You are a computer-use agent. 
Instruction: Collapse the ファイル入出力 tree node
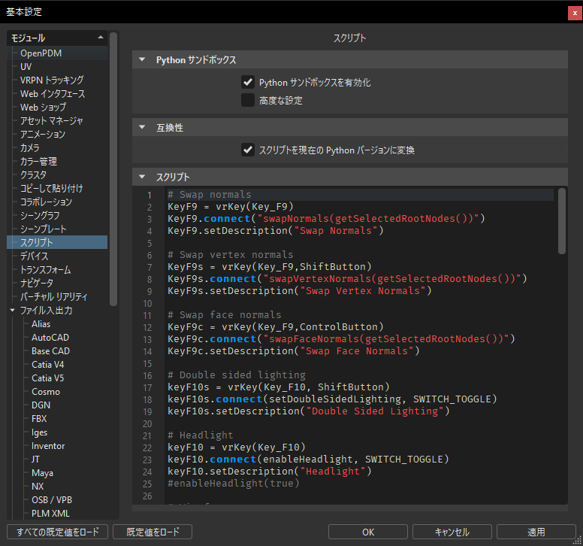[x=13, y=310]
